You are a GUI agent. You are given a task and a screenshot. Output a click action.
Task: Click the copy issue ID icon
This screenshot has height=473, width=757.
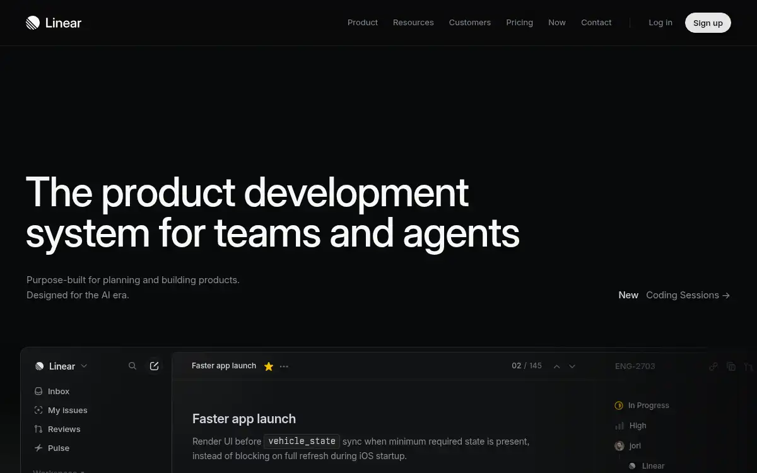tap(731, 366)
